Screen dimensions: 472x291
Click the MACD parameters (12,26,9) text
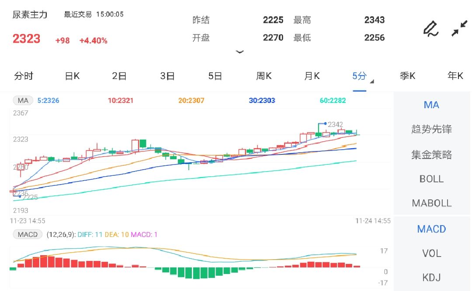coord(60,234)
